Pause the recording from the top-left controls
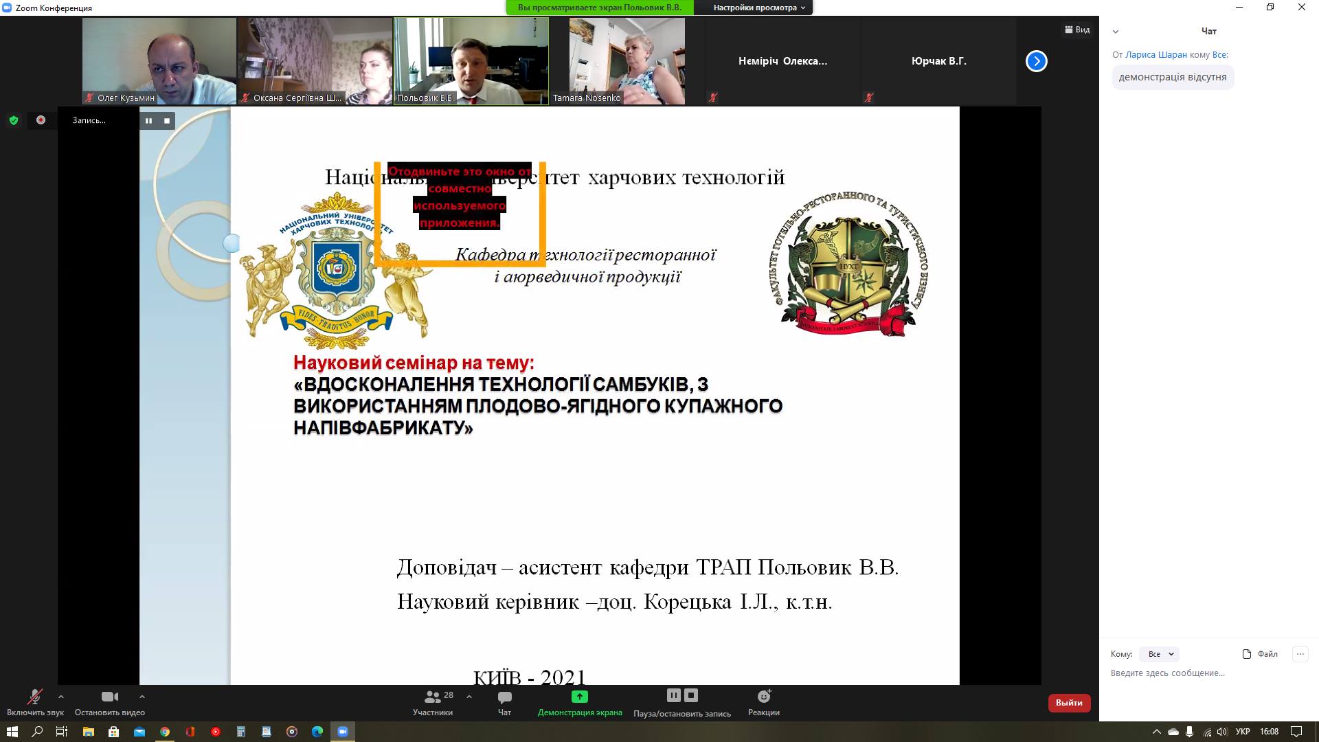The image size is (1319, 742). [x=148, y=121]
